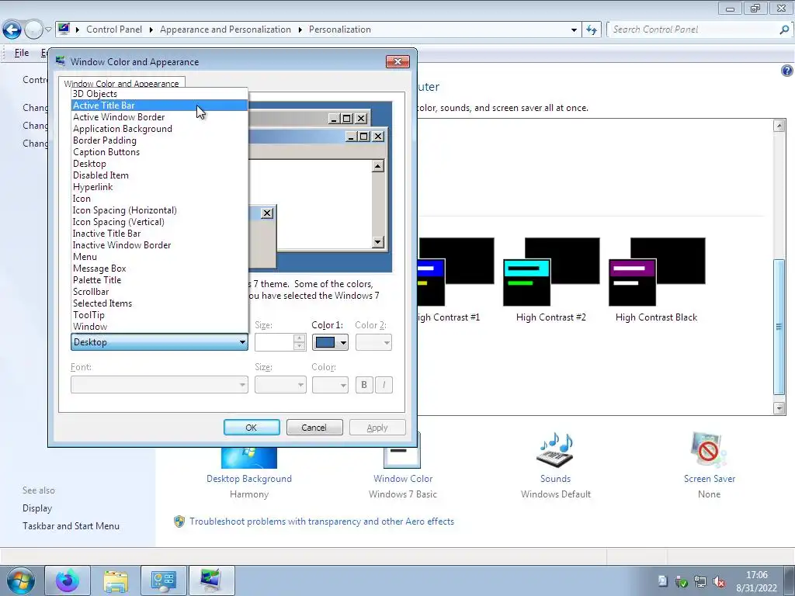Choose Active Window Border from list
795x596 pixels.
pyautogui.click(x=159, y=117)
